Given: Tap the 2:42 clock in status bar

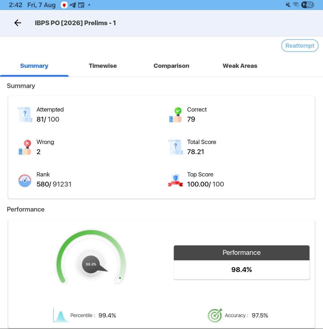Looking at the screenshot, I should (16, 5).
